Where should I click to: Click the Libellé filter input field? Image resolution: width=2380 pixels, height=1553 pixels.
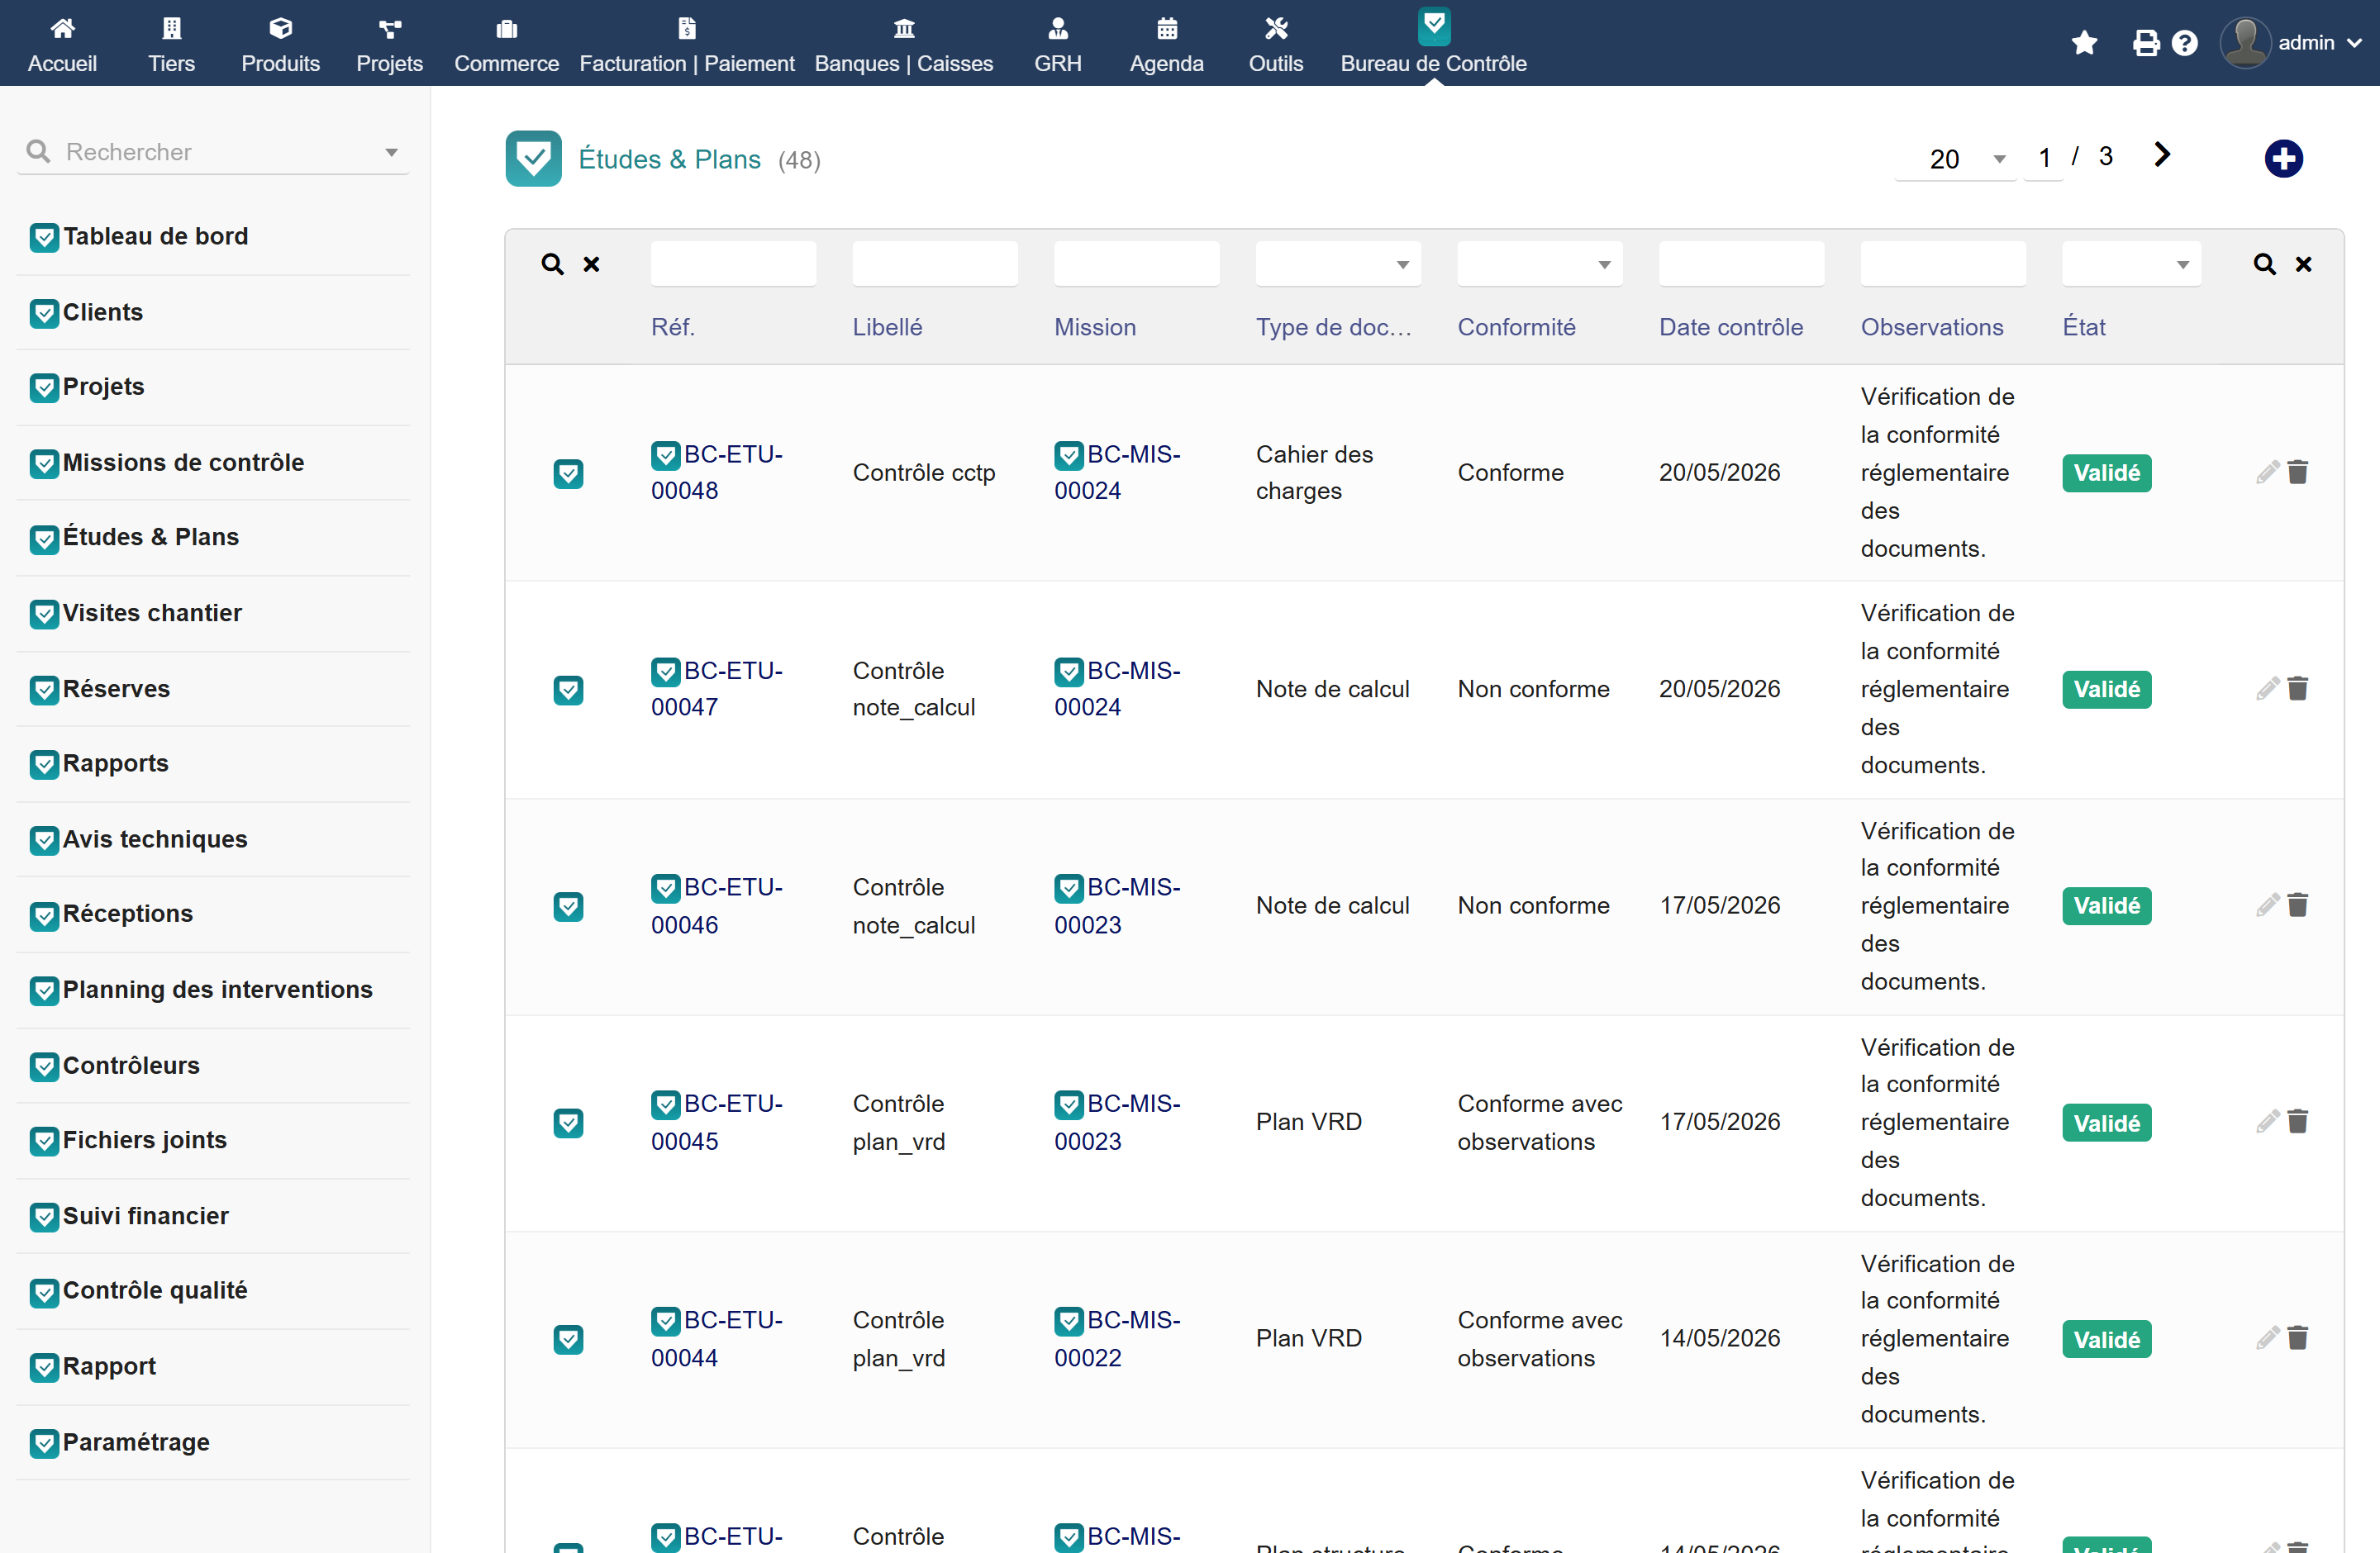[x=935, y=264]
